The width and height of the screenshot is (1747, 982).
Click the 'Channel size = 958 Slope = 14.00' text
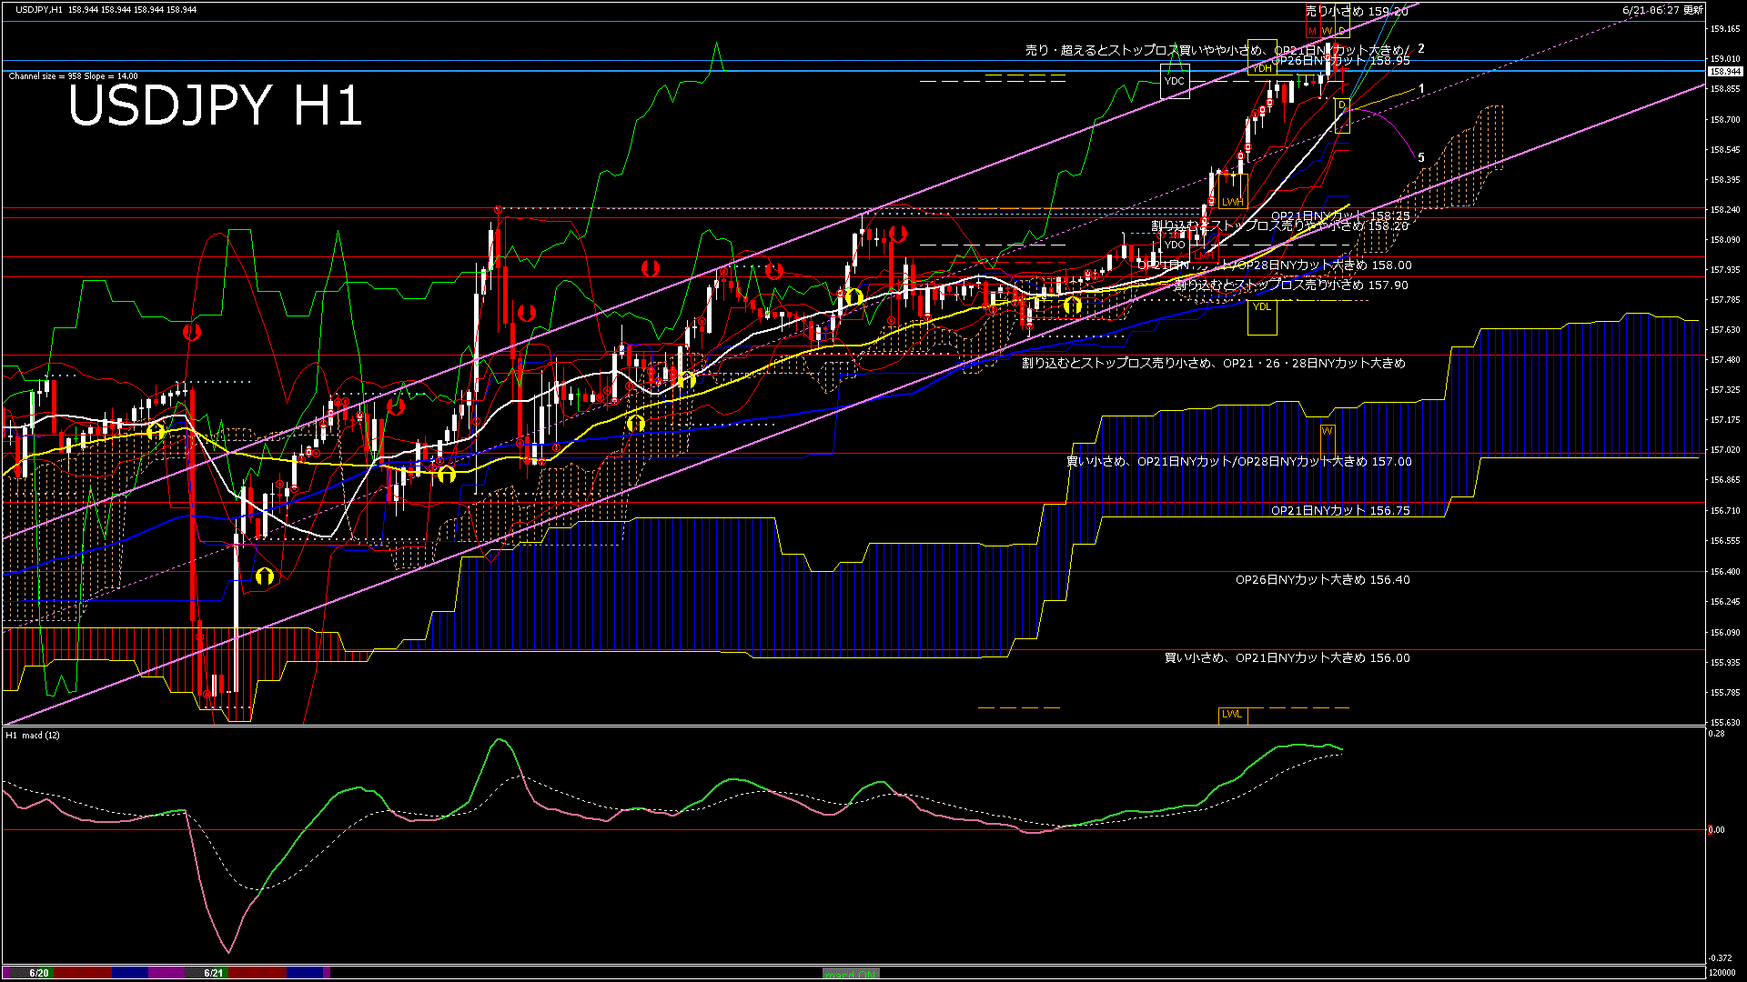click(74, 76)
